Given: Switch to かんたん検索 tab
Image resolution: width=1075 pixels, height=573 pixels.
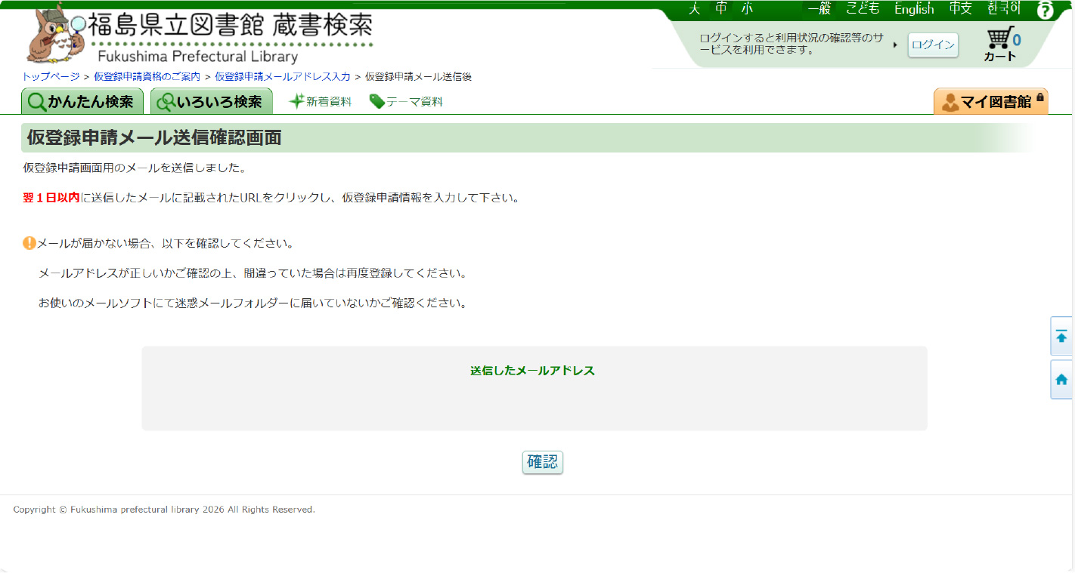Looking at the screenshot, I should (x=82, y=102).
